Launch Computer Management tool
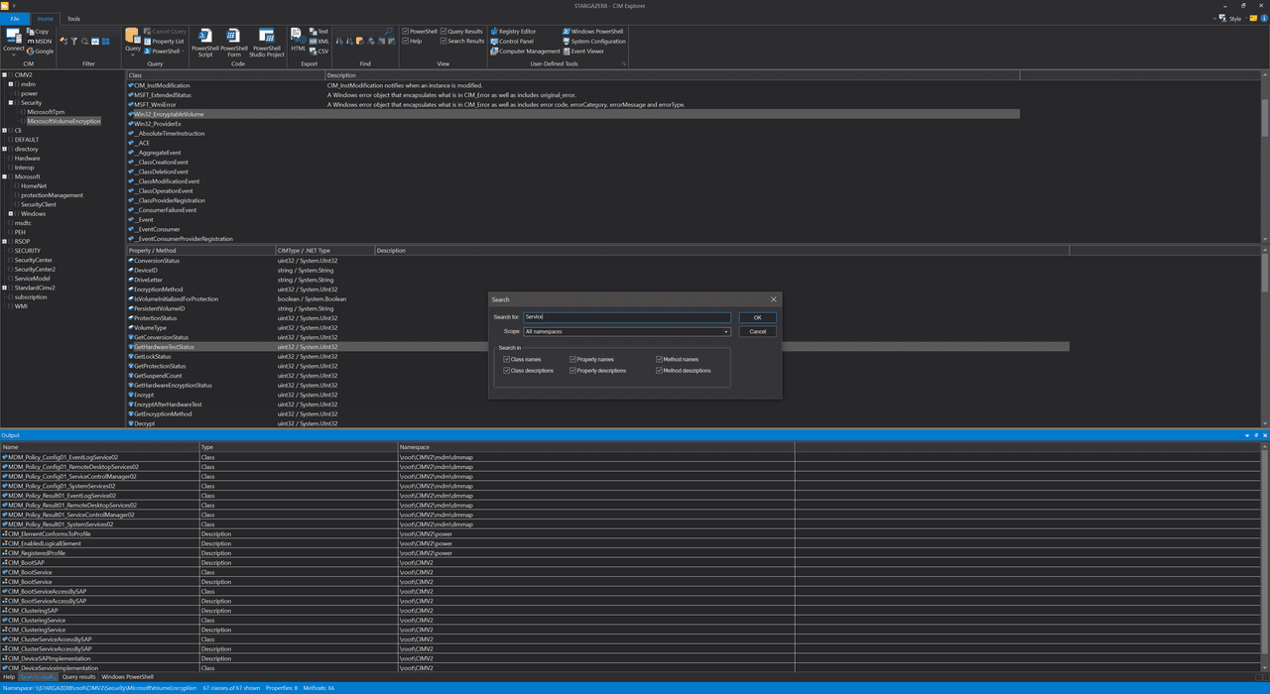The width and height of the screenshot is (1270, 694). (x=526, y=52)
